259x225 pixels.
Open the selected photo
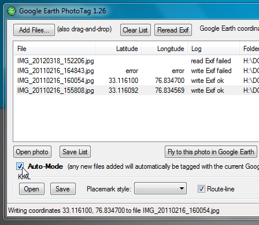(32, 152)
